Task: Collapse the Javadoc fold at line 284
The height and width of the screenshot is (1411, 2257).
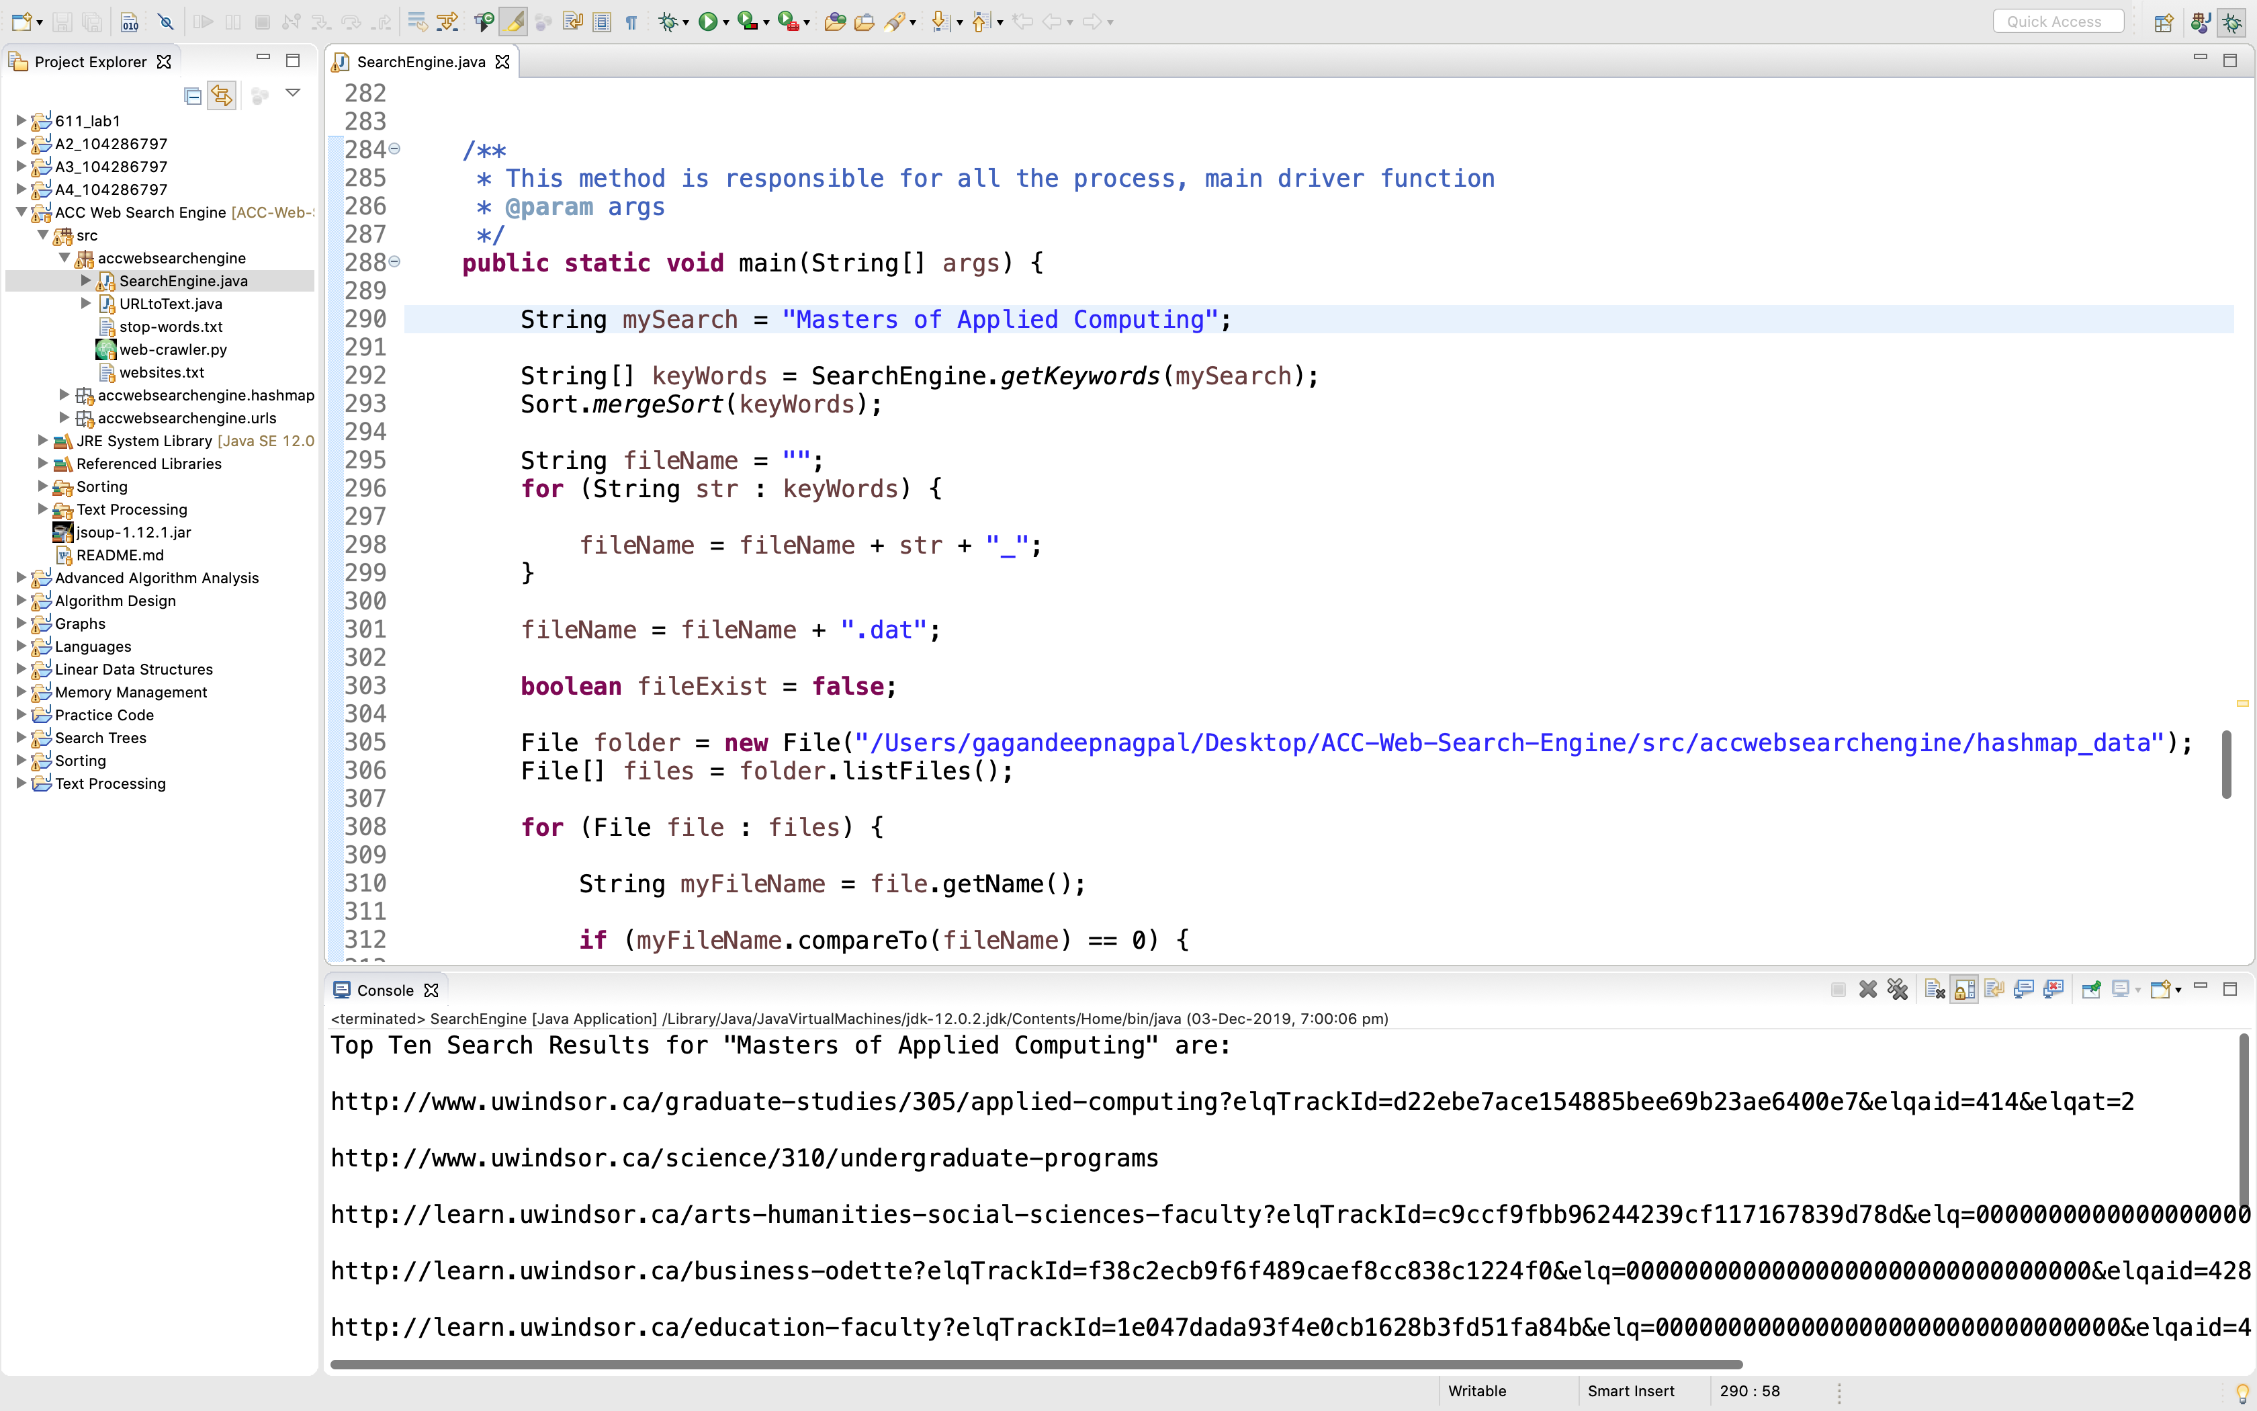Action: 394,148
